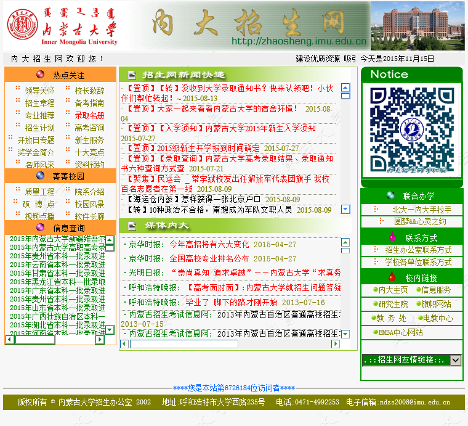Open the 研究生院 campus link

pyautogui.click(x=393, y=304)
